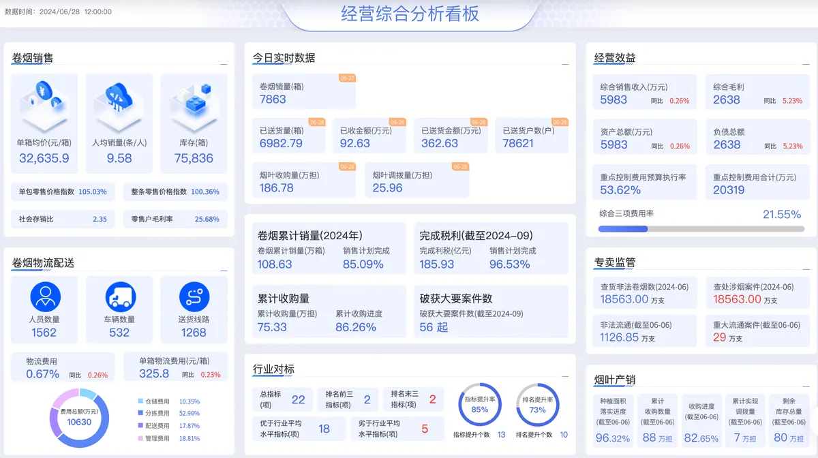Click the 指标提升率 85% ring gauge
Image resolution: width=818 pixels, height=458 pixels.
click(480, 406)
